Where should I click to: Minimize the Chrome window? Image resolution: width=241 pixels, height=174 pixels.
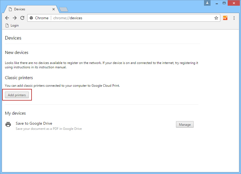(x=217, y=3)
